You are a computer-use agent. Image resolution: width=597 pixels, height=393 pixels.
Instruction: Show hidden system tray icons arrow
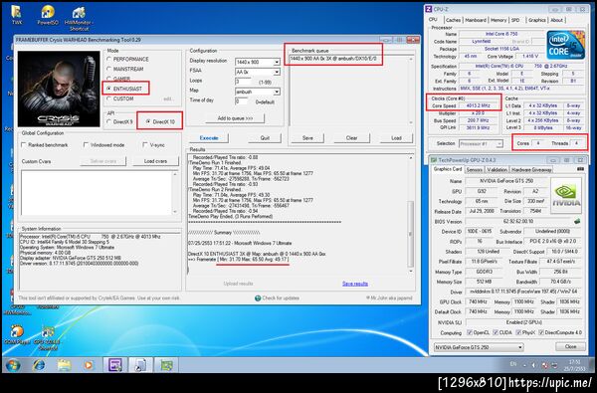524,365
